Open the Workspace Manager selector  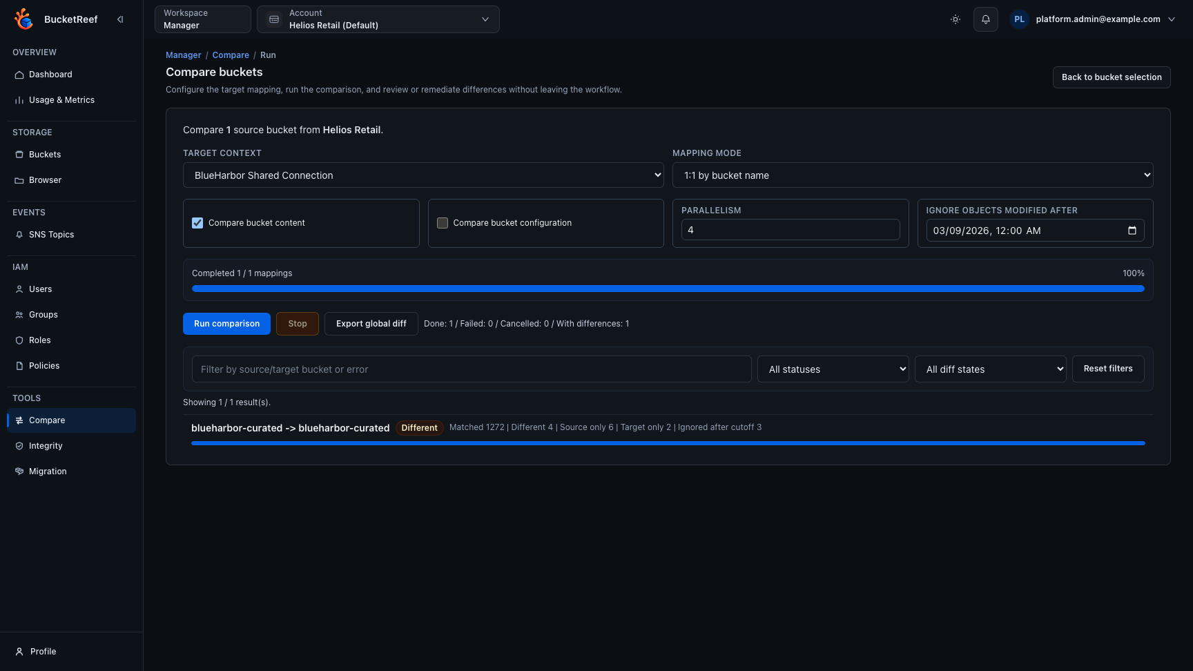click(203, 19)
